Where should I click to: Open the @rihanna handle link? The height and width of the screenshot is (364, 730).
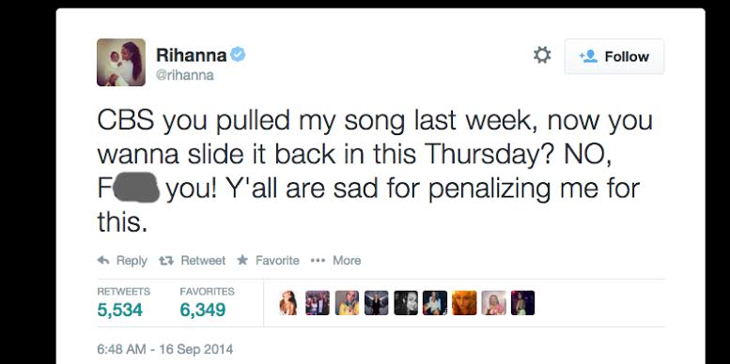tap(185, 75)
